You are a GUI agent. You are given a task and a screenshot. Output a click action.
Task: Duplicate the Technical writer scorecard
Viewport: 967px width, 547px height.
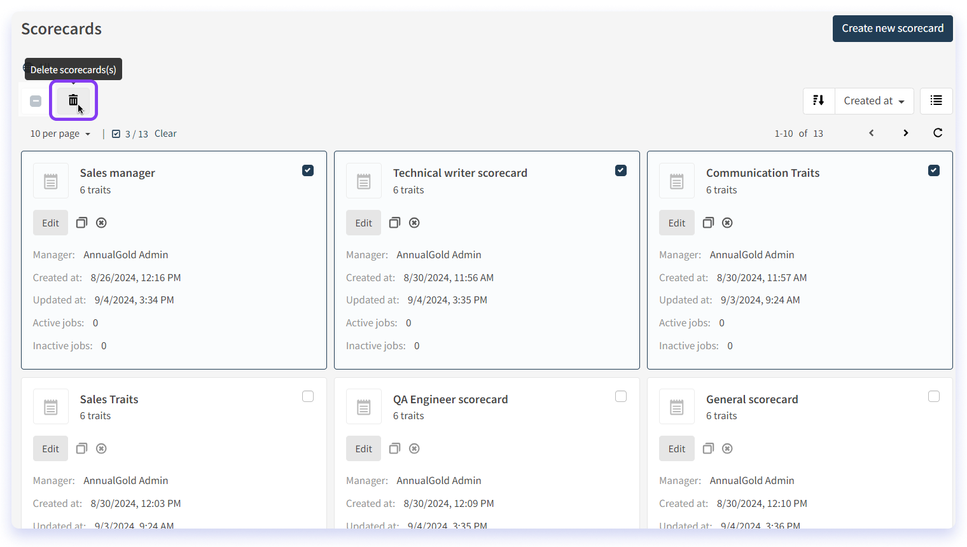pos(394,223)
